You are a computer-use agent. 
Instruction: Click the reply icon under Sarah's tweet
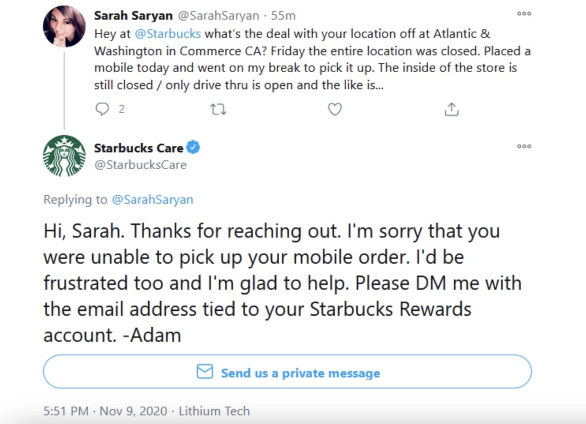tap(102, 109)
